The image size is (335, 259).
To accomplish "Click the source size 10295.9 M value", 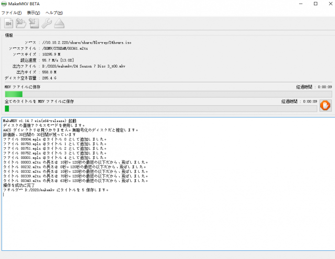I will tap(51, 54).
